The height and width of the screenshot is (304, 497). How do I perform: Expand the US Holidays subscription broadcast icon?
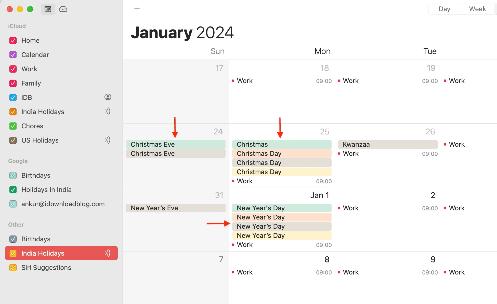(107, 140)
